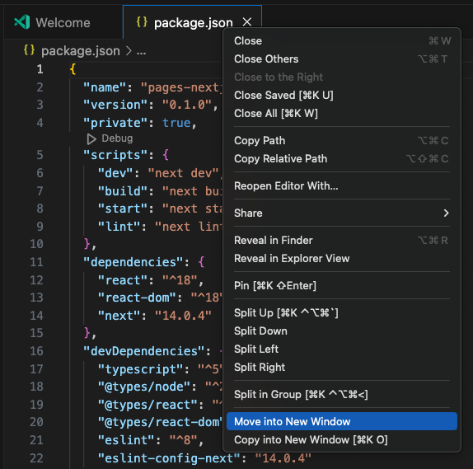
Task: Select Reveal in Explorer View
Action: [342, 258]
